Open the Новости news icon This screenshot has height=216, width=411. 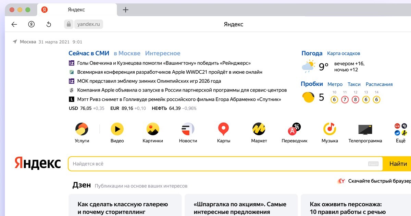pos(188,129)
